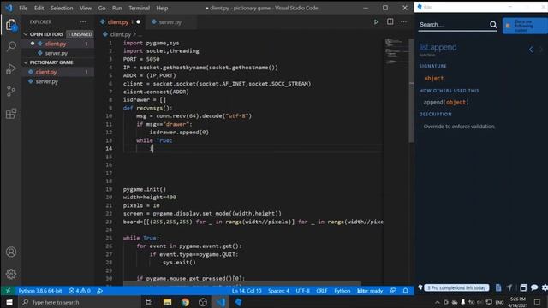This screenshot has width=548, height=308.
Task: Select Python 3.8.6 64-bit interpreter
Action: coord(40,291)
